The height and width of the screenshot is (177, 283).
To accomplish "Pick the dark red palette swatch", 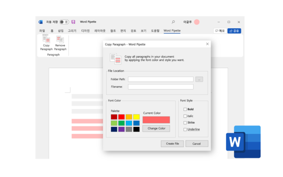I will point(114,117).
